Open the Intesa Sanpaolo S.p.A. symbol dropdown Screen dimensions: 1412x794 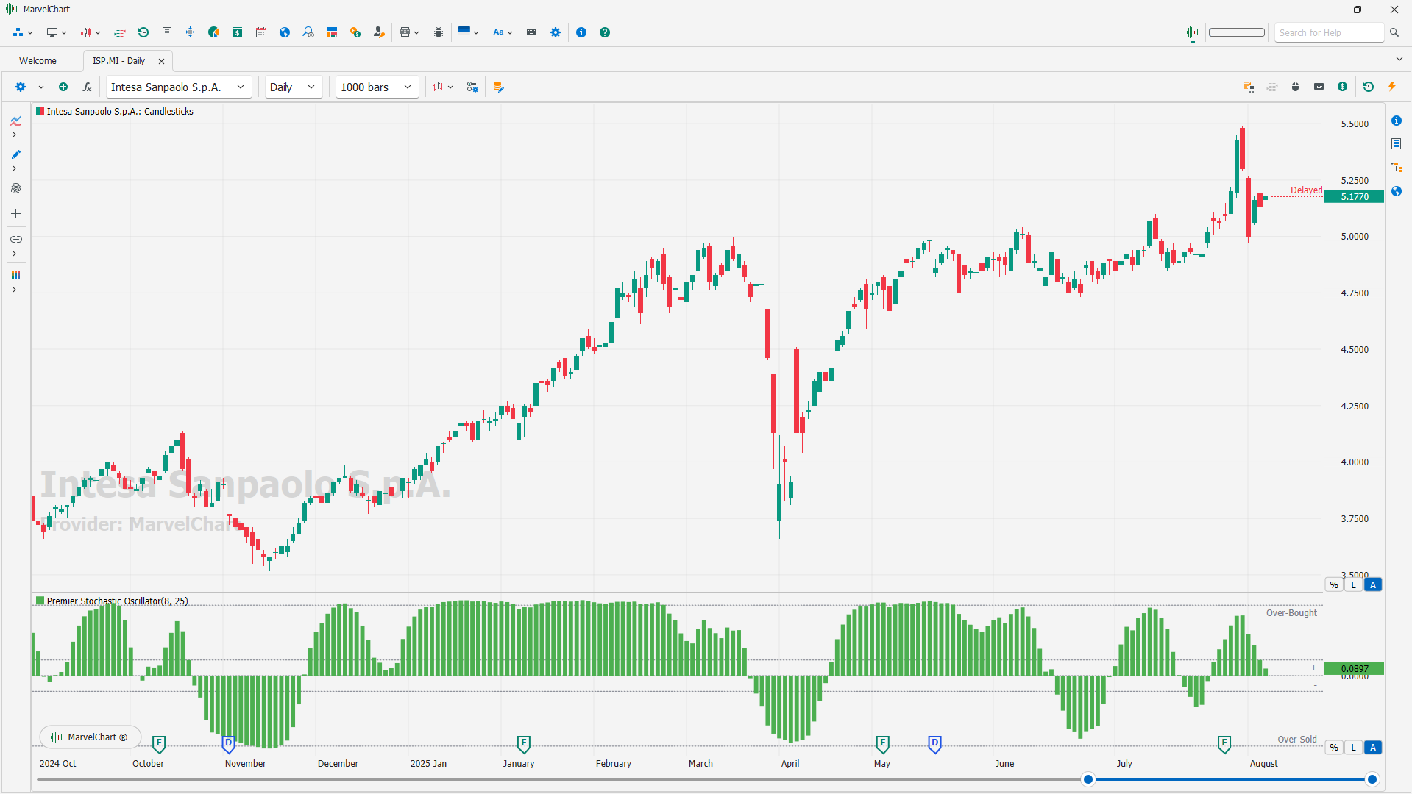179,87
